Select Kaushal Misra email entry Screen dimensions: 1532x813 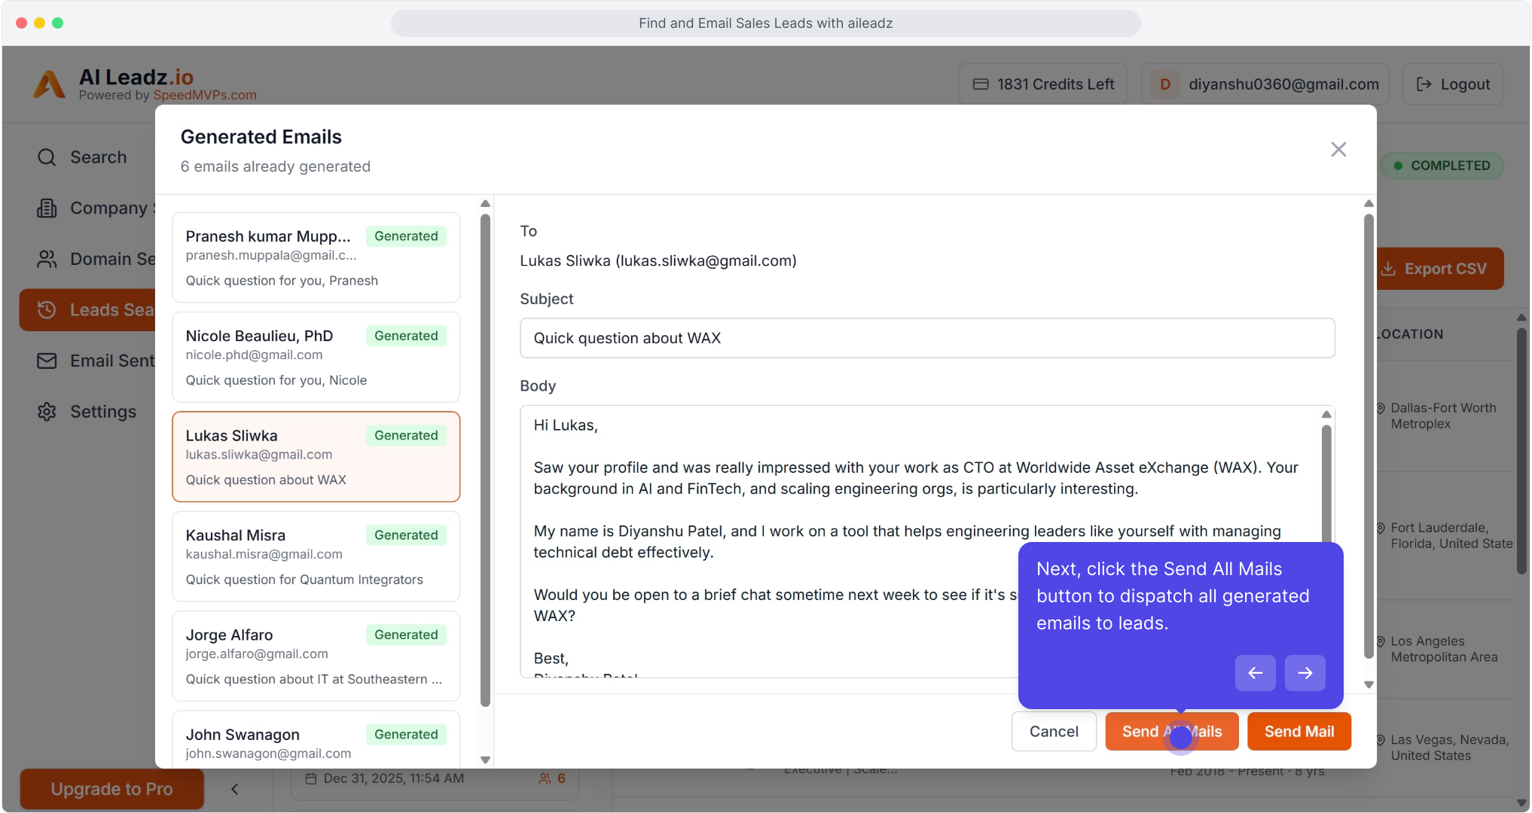click(x=316, y=556)
